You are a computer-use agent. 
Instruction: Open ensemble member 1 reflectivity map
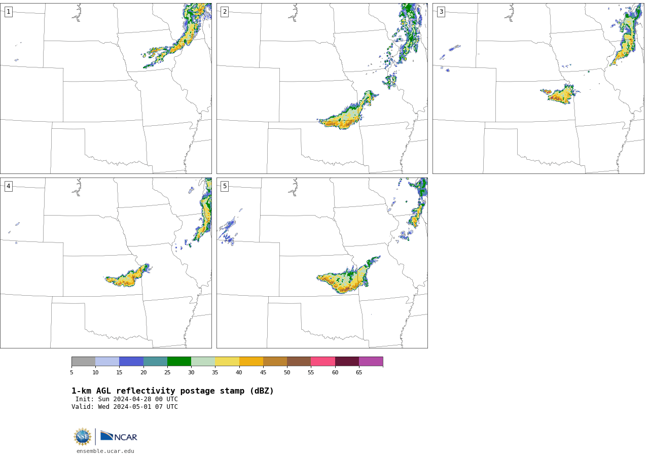tap(106, 88)
